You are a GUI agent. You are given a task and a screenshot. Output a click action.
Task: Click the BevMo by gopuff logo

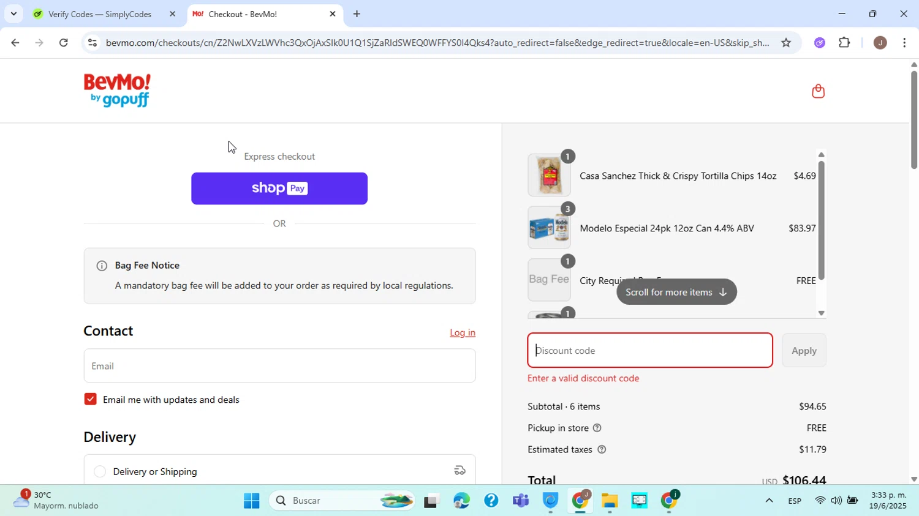click(x=117, y=91)
